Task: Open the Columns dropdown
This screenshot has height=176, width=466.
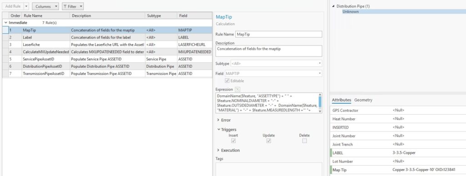Action: [45, 6]
